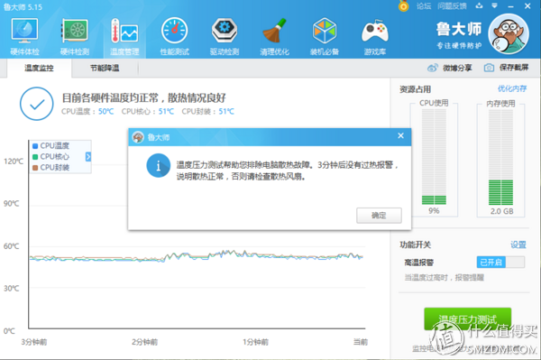
Task: Click the 鲁大师 mascot avatar
Action: coord(509,33)
